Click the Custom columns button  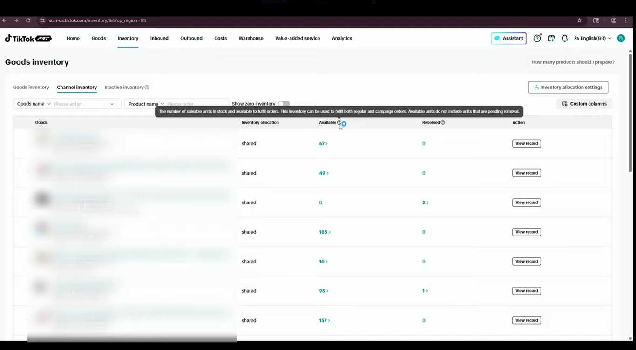(x=584, y=104)
